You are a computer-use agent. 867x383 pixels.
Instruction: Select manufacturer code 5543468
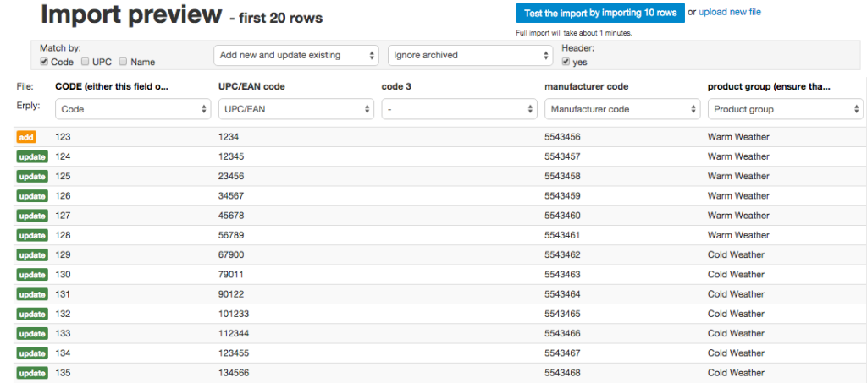coord(562,373)
